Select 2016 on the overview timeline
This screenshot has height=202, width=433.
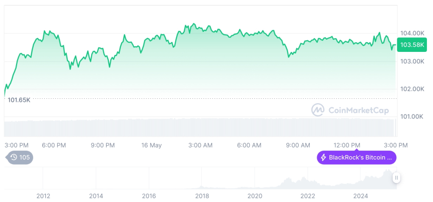click(149, 196)
